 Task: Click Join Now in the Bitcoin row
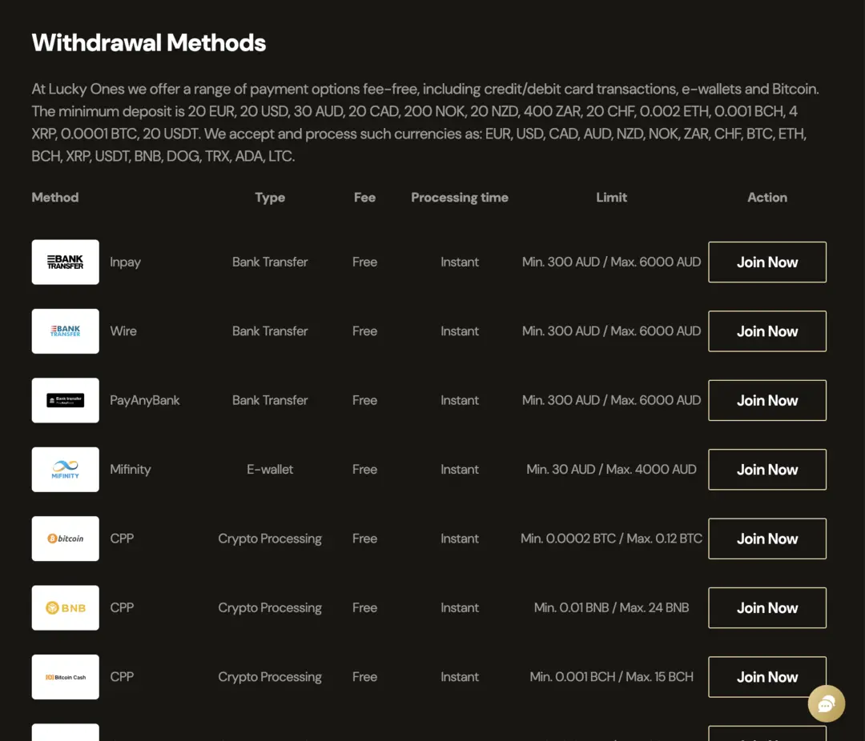[767, 539]
